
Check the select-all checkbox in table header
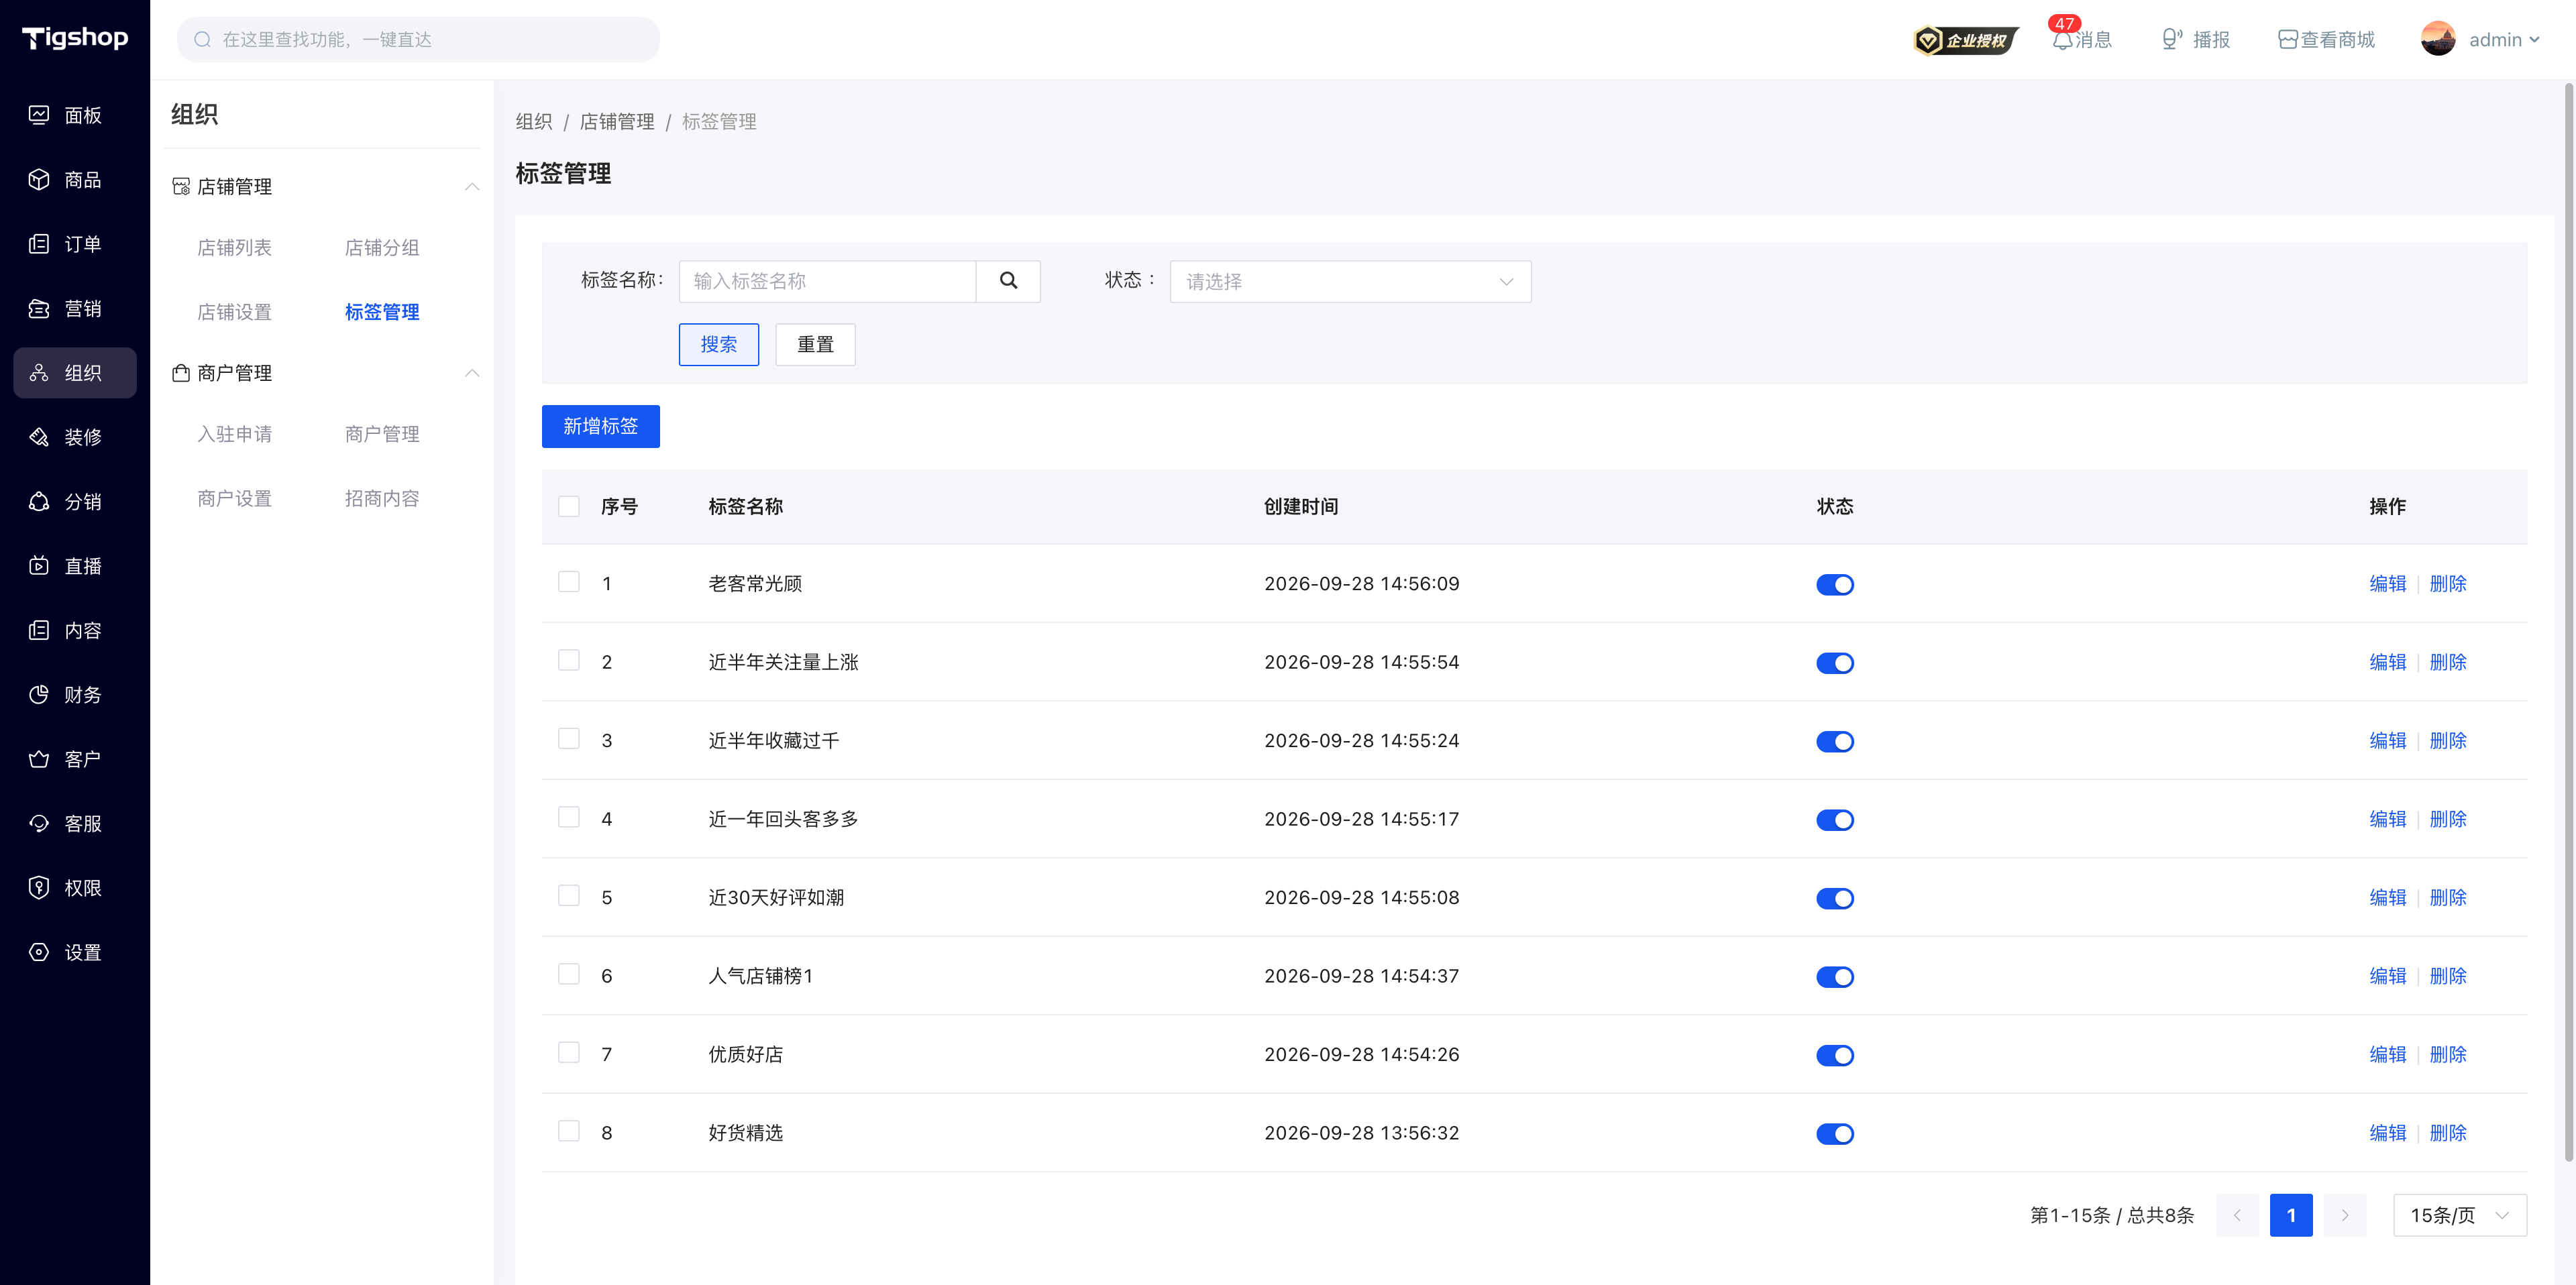tap(569, 506)
